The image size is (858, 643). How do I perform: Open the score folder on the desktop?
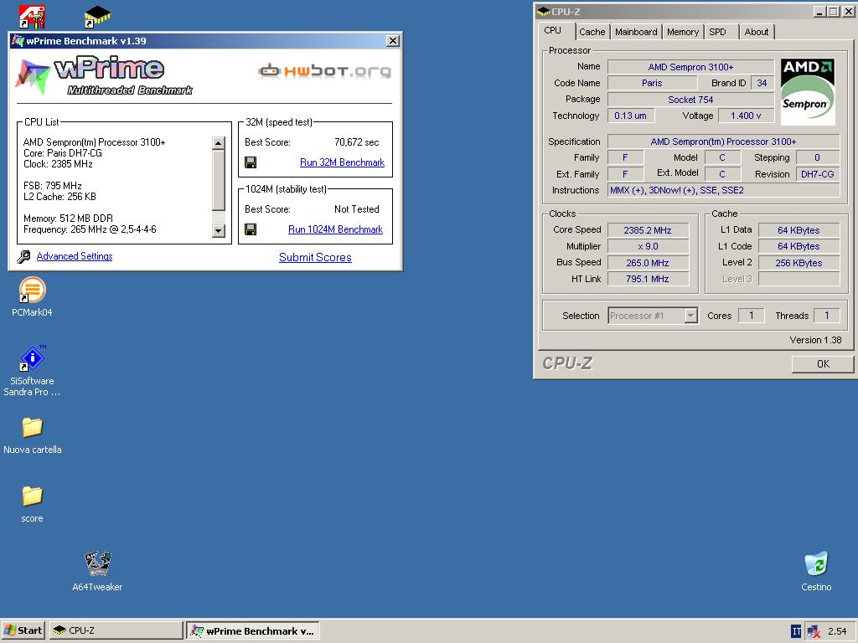click(x=32, y=496)
